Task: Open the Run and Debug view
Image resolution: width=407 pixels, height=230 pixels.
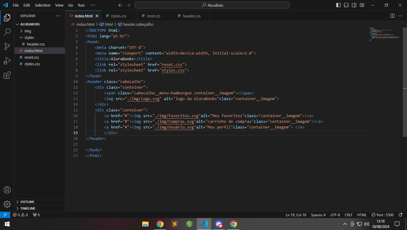Action: [7, 61]
